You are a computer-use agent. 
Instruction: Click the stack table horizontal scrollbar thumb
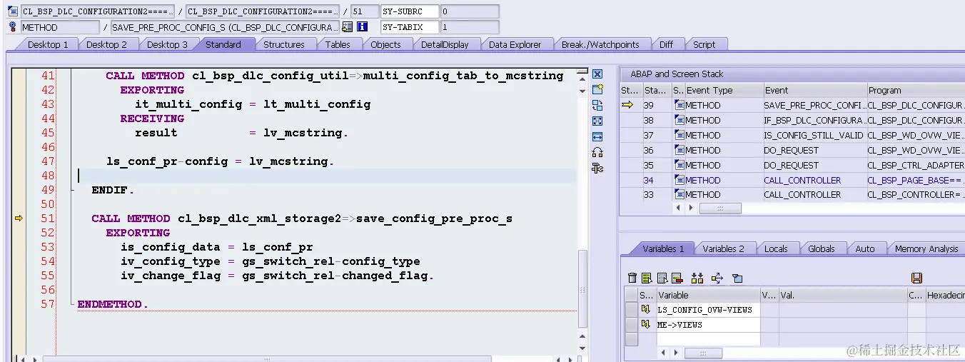pos(720,208)
